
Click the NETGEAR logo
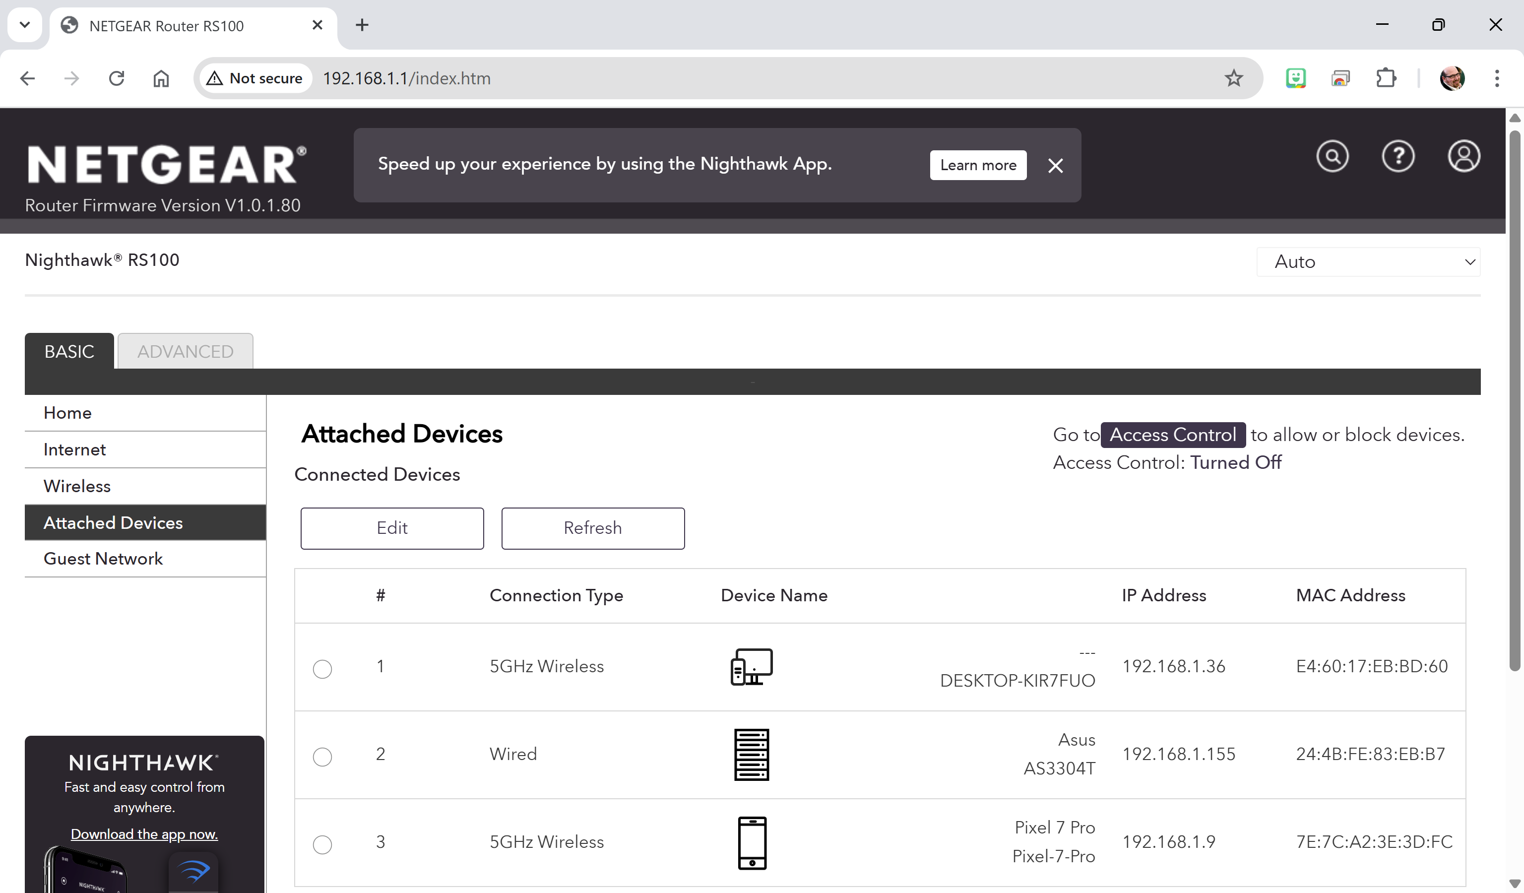click(166, 164)
